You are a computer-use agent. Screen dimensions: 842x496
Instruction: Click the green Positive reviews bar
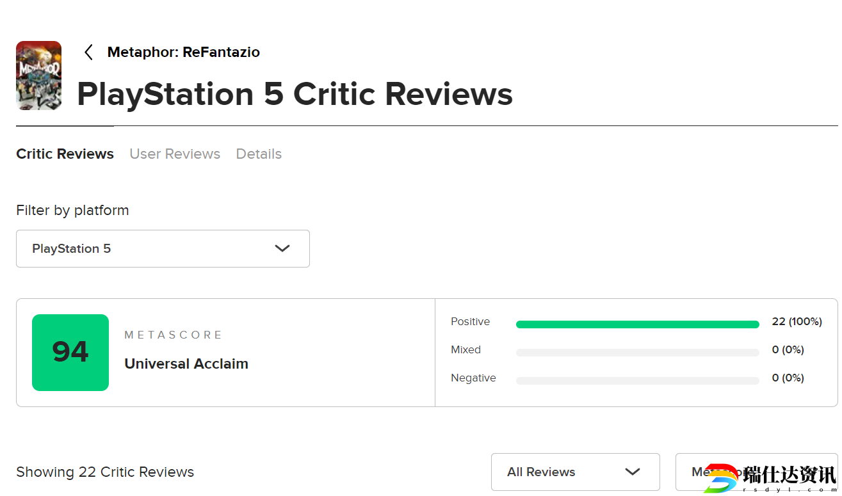(x=637, y=324)
